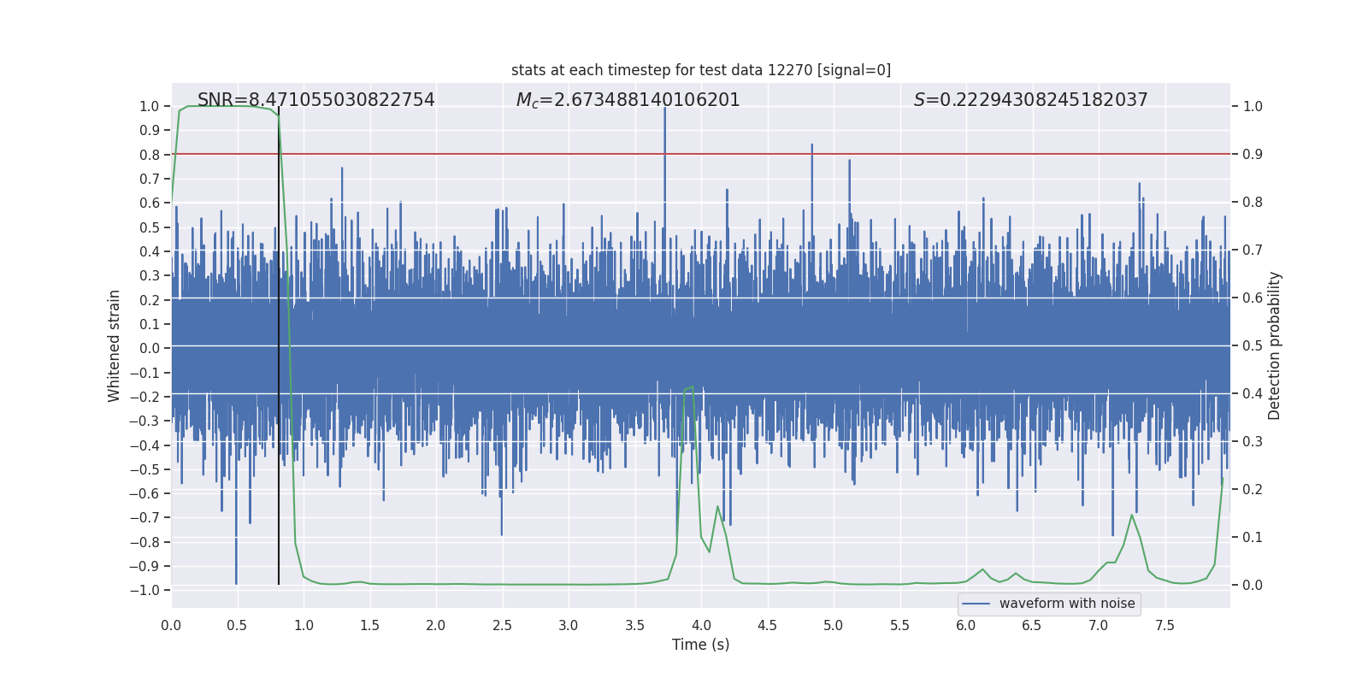The width and height of the screenshot is (1368, 684).
Task: Click the 'Detection probability' right axis label
Action: click(1274, 345)
